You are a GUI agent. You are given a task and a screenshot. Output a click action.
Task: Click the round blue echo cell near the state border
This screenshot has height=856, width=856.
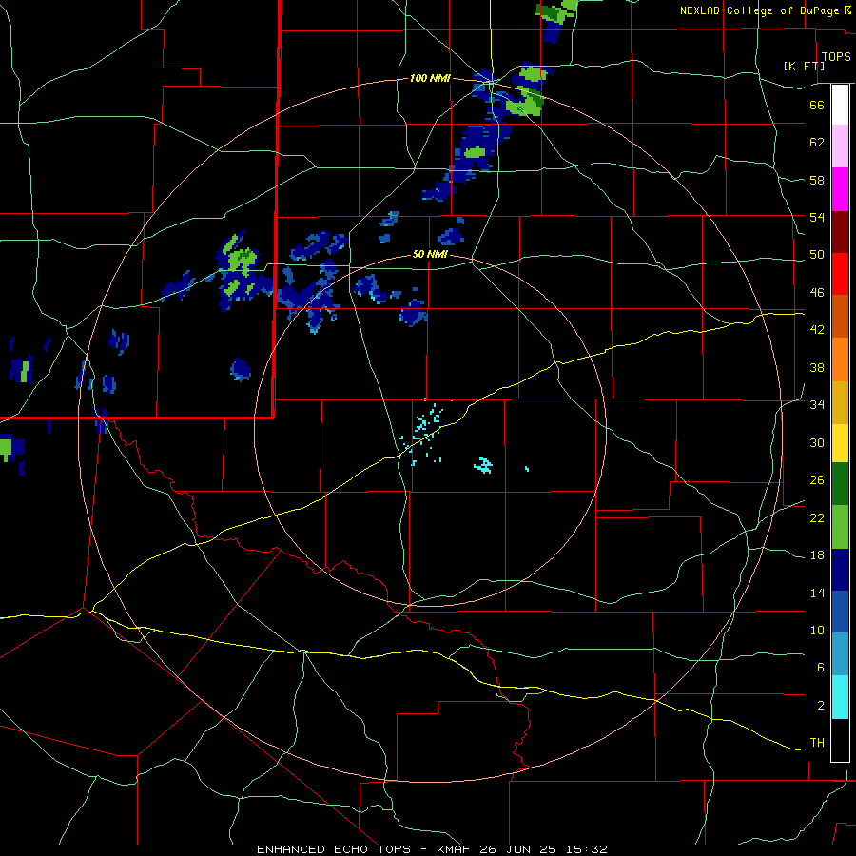pyautogui.click(x=241, y=370)
